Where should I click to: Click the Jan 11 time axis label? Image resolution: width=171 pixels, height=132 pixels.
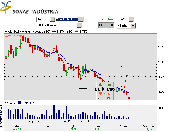point(84,121)
